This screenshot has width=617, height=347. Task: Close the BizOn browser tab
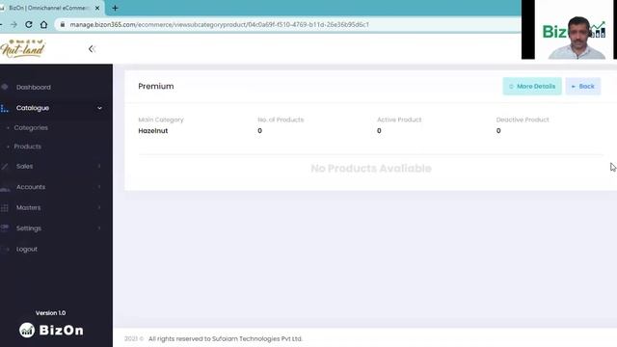click(97, 8)
